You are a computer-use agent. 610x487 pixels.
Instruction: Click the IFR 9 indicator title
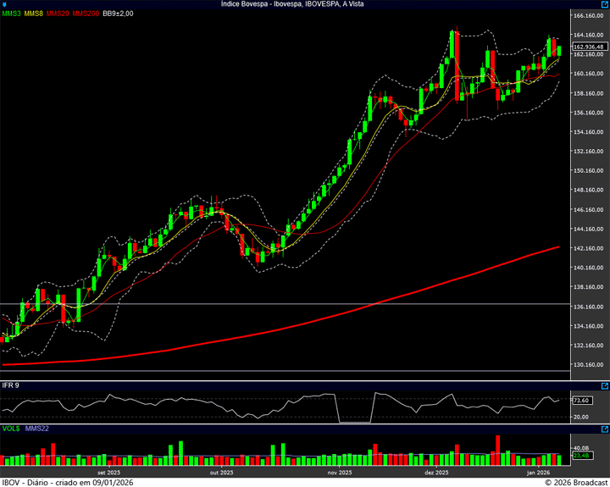(11, 385)
